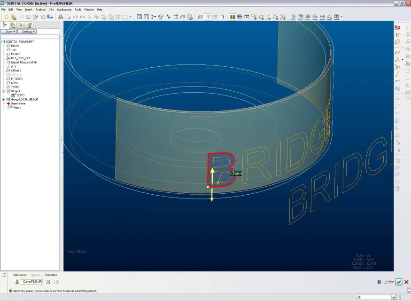Click the Redo arrow icon
Viewport: 411px width, 301px height.
[x=82, y=17]
